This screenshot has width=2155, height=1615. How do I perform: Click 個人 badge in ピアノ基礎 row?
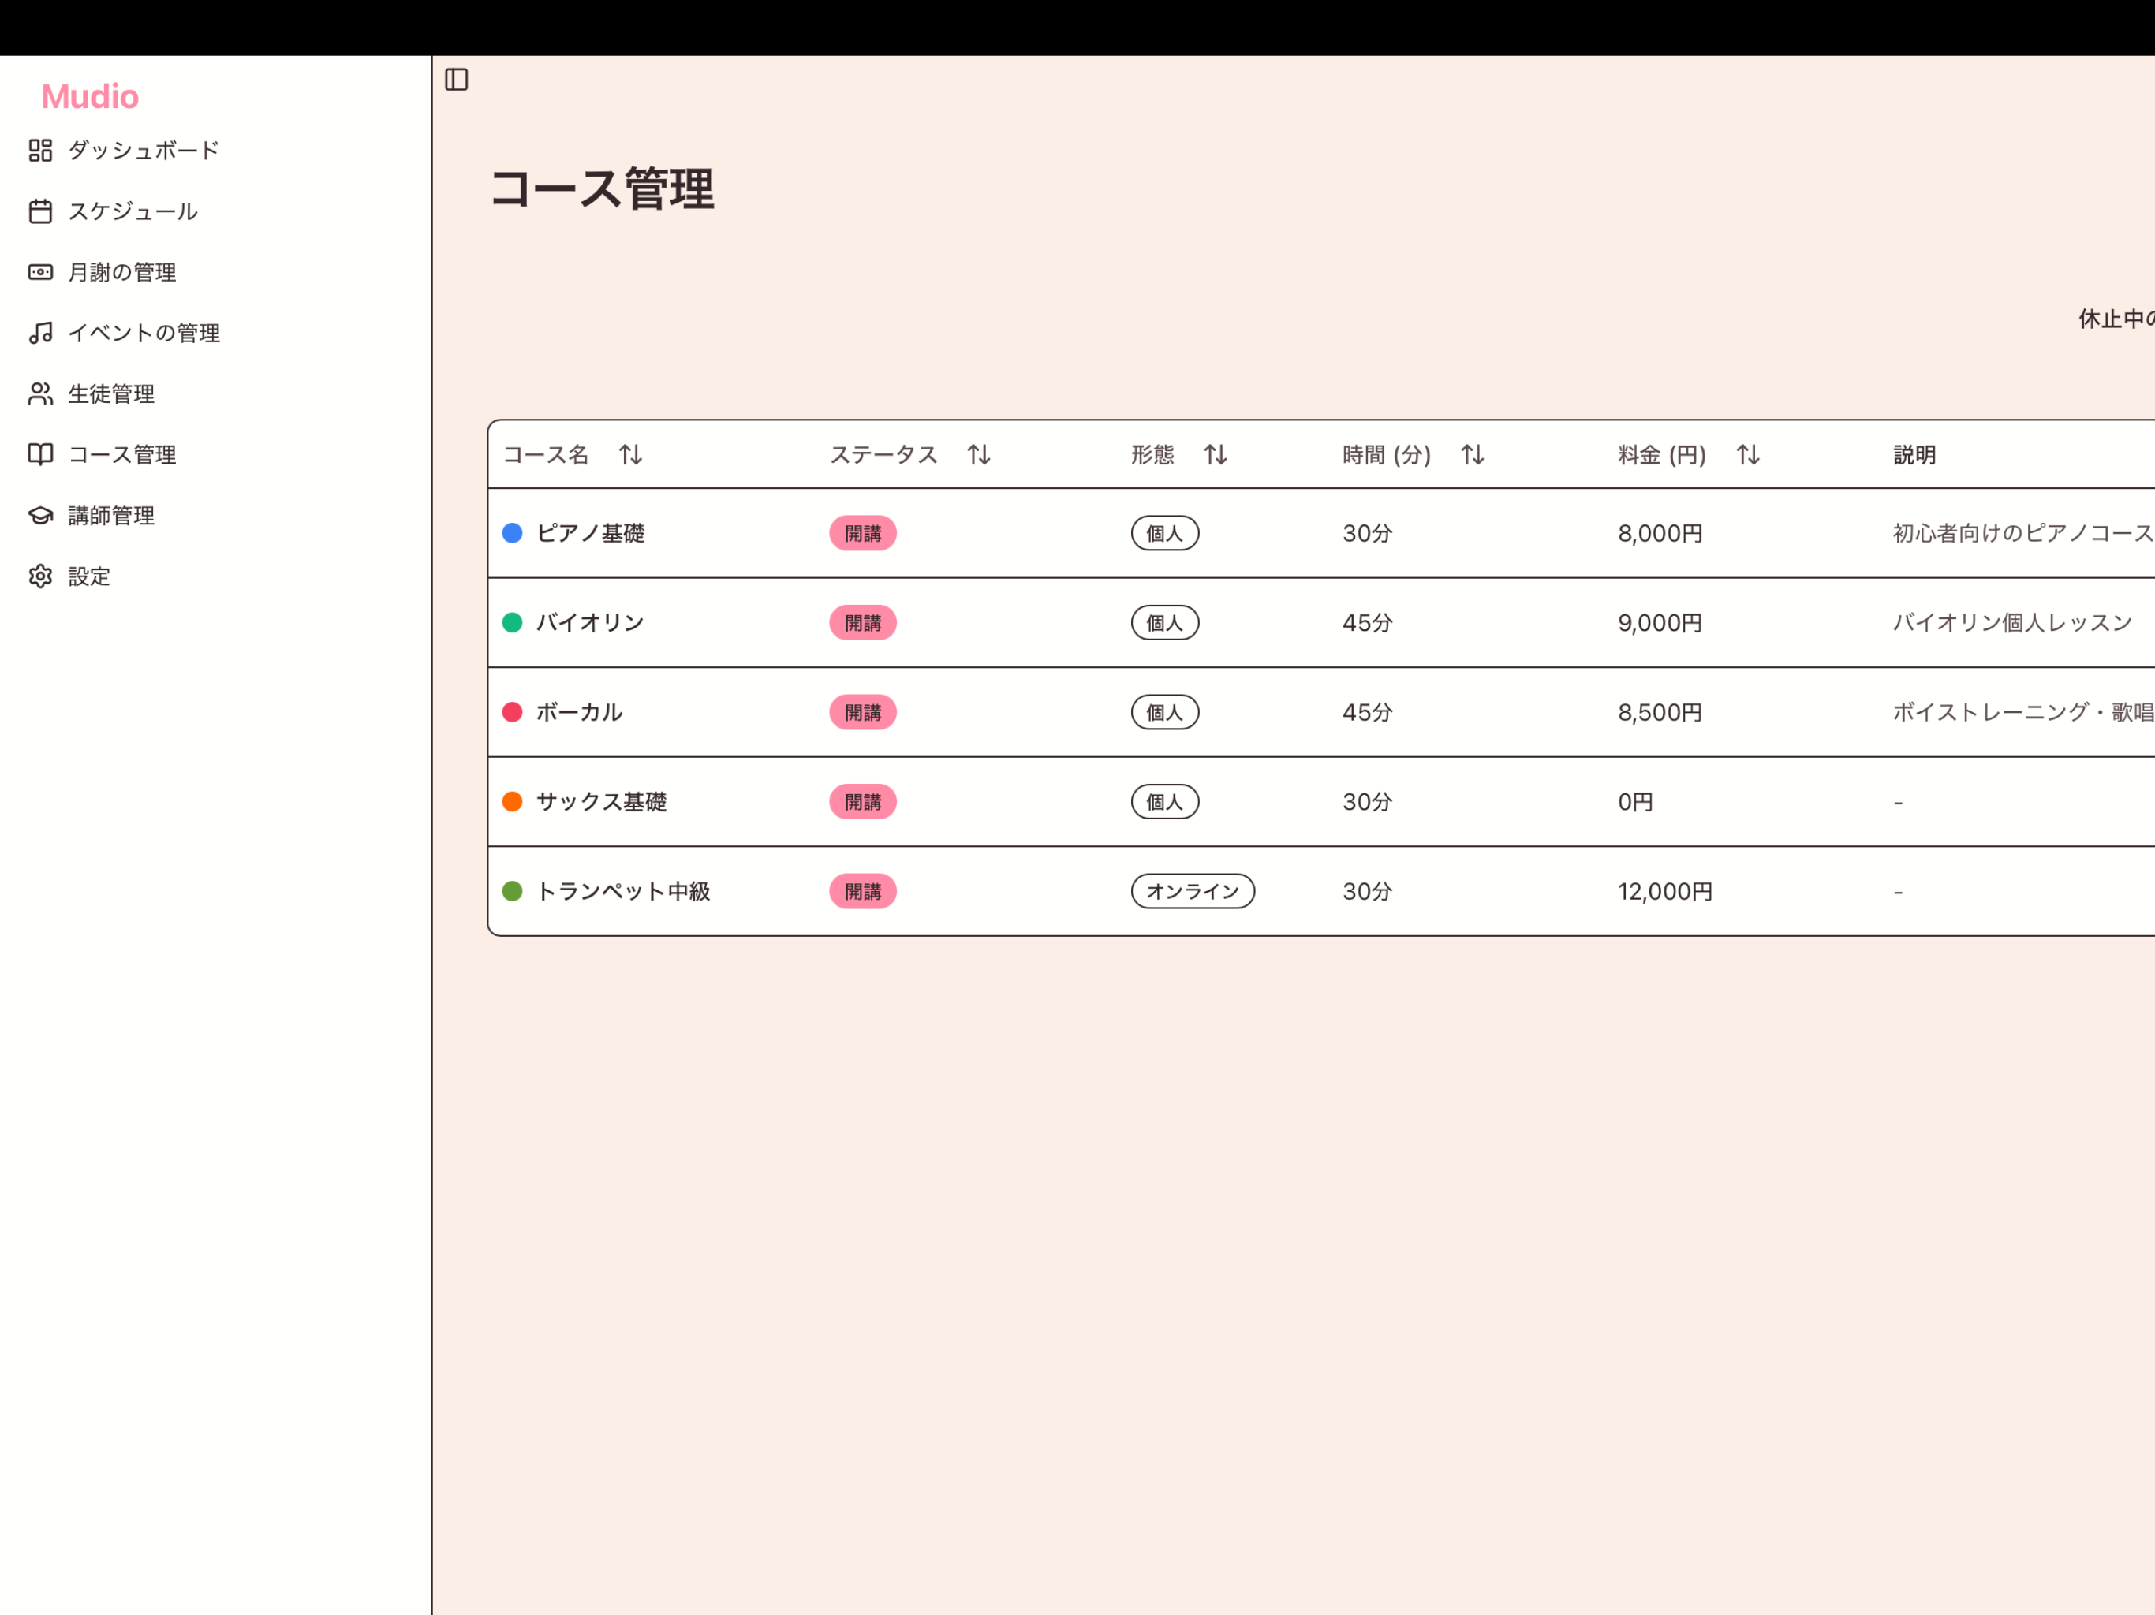pos(1165,533)
